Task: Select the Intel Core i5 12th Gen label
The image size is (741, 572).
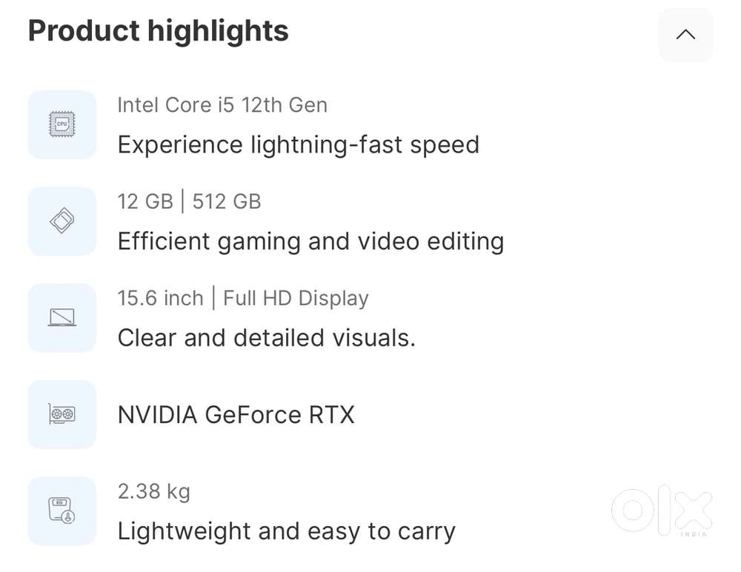Action: (222, 105)
